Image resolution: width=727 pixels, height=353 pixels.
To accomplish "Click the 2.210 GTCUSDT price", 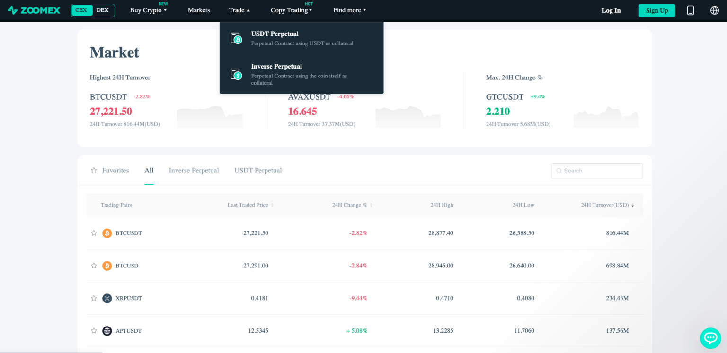I will (498, 112).
